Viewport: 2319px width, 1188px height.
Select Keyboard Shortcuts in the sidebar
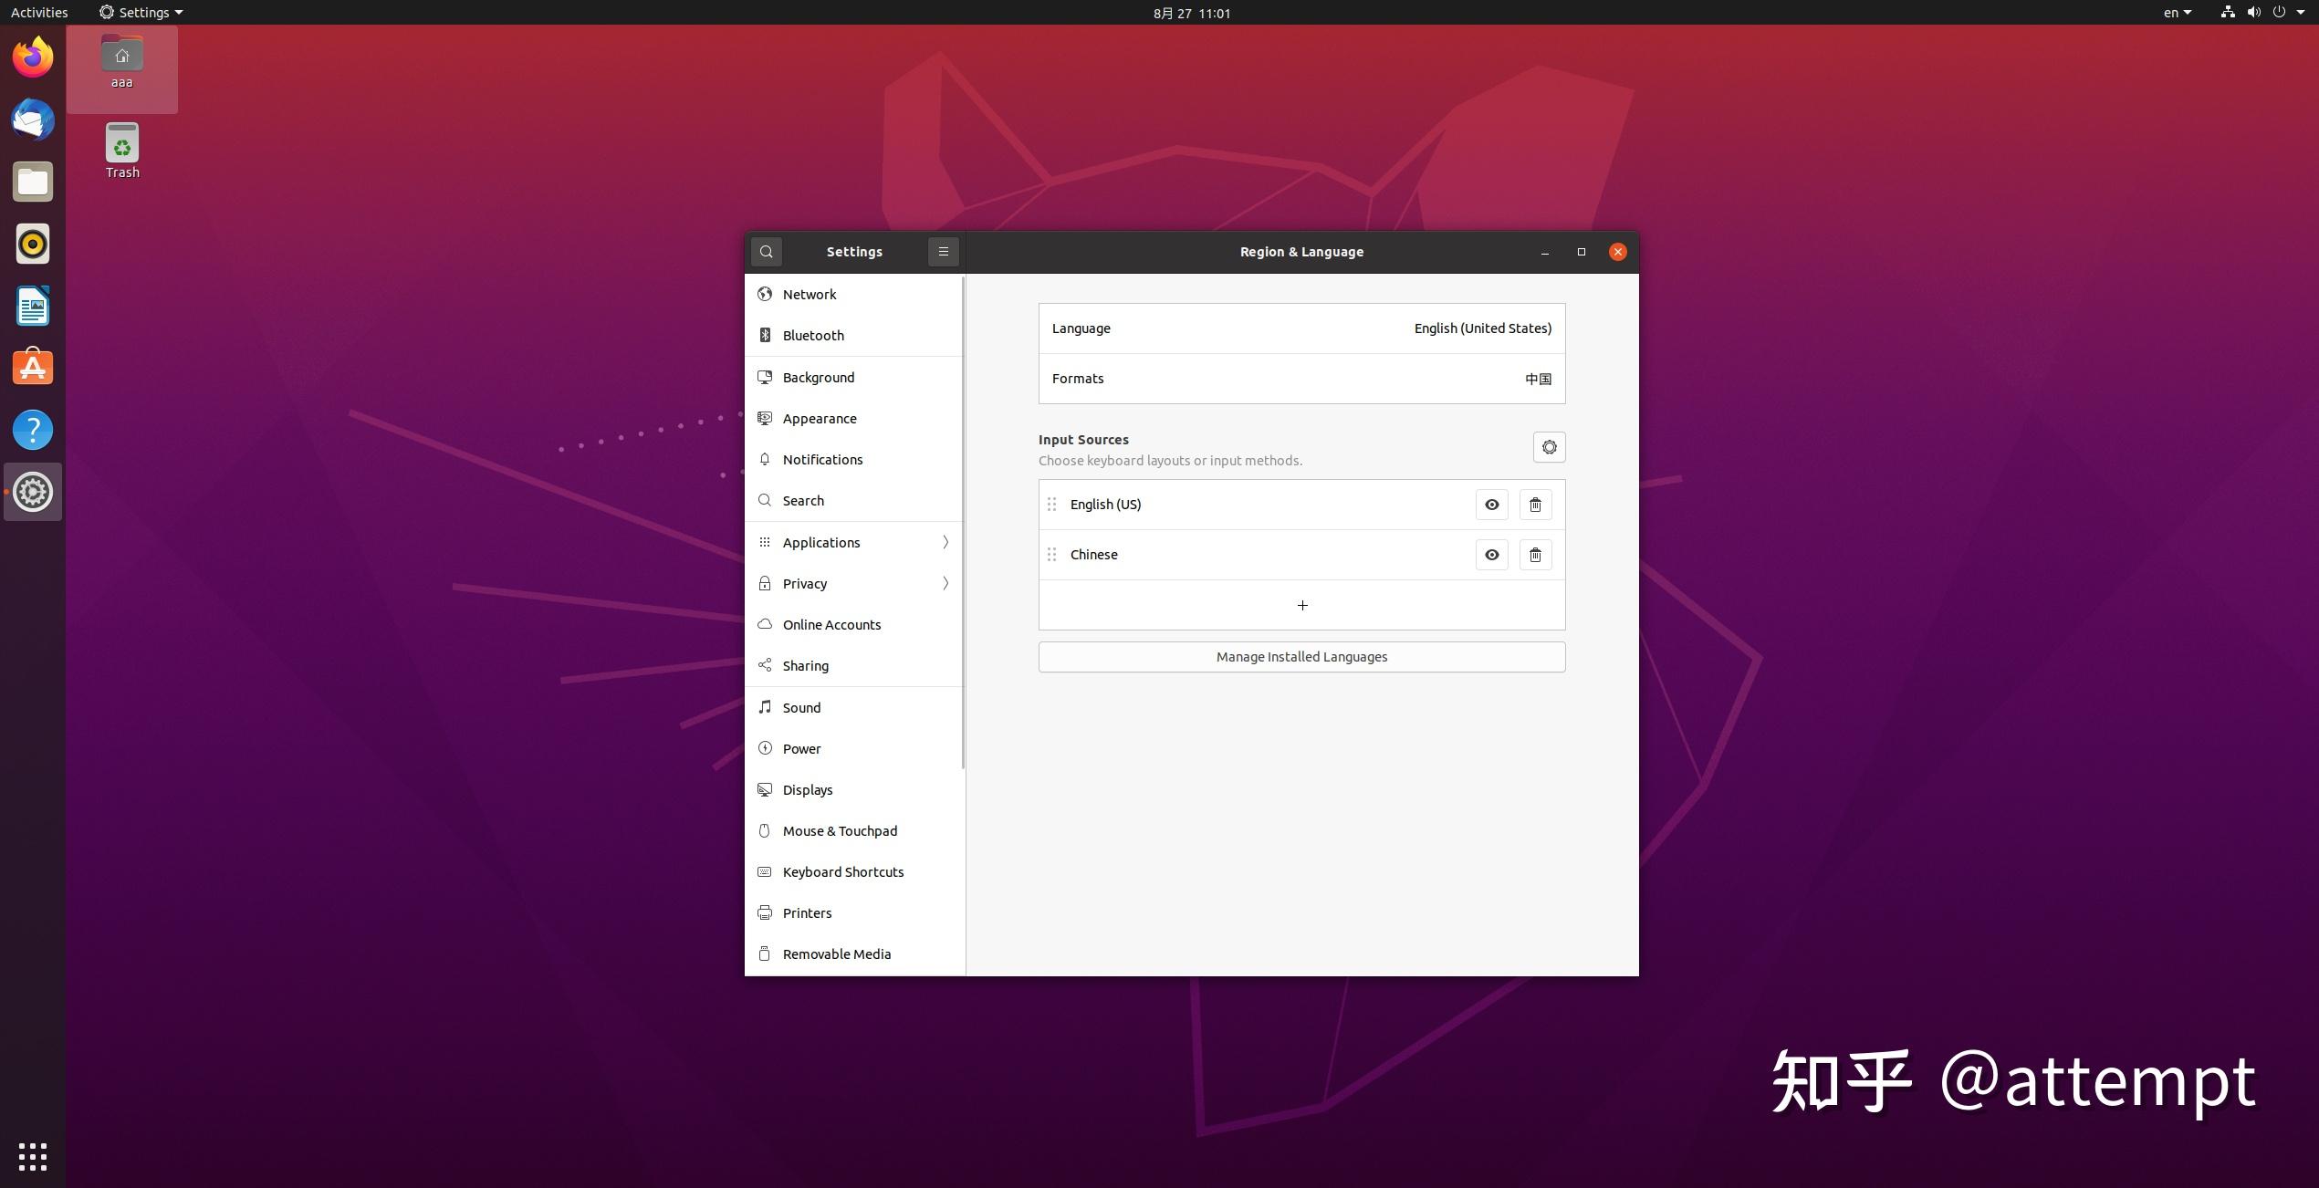(842, 872)
